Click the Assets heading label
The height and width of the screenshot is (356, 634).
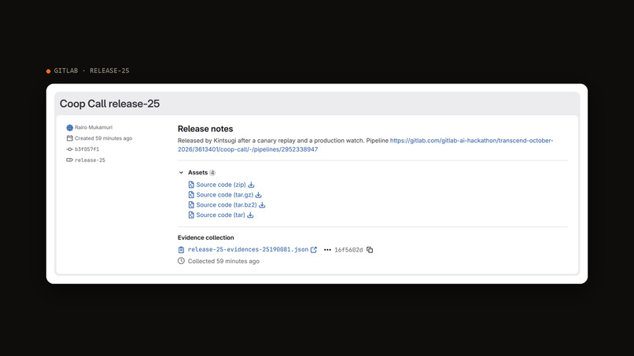197,173
